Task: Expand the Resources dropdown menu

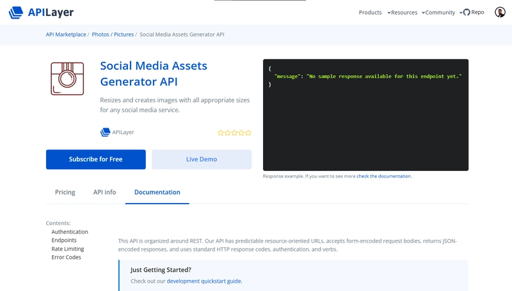Action: click(408, 12)
